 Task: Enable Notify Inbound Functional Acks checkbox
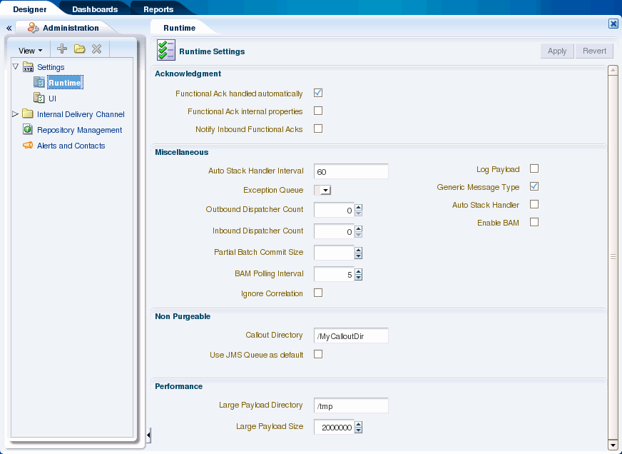318,128
